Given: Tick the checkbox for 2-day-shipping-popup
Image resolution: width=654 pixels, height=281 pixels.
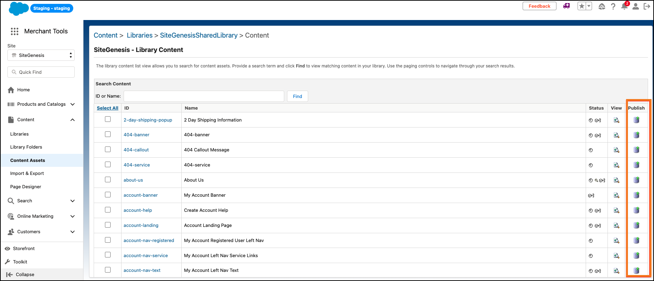Looking at the screenshot, I should click(108, 119).
